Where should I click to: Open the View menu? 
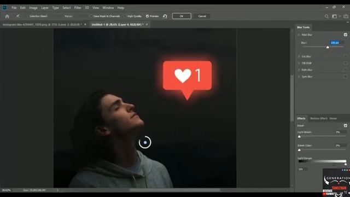(x=96, y=8)
